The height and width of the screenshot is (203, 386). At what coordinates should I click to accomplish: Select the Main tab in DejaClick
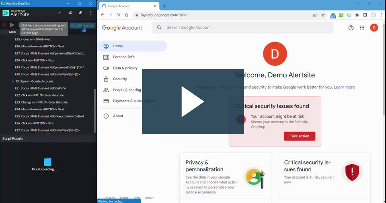(12, 32)
